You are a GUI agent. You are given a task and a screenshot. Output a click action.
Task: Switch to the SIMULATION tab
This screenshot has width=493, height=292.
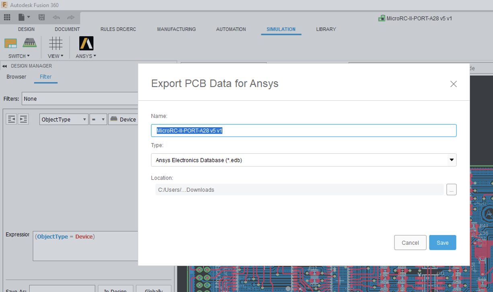coord(281,29)
